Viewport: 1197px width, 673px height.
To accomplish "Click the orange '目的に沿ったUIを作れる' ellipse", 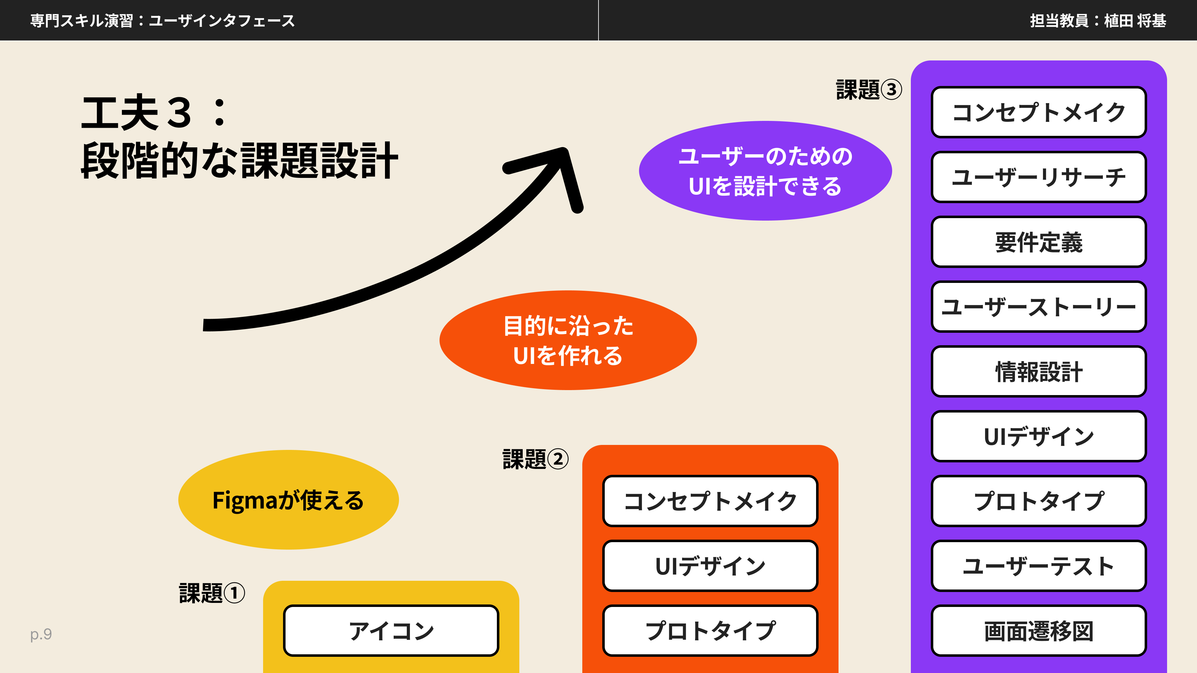I will (568, 341).
